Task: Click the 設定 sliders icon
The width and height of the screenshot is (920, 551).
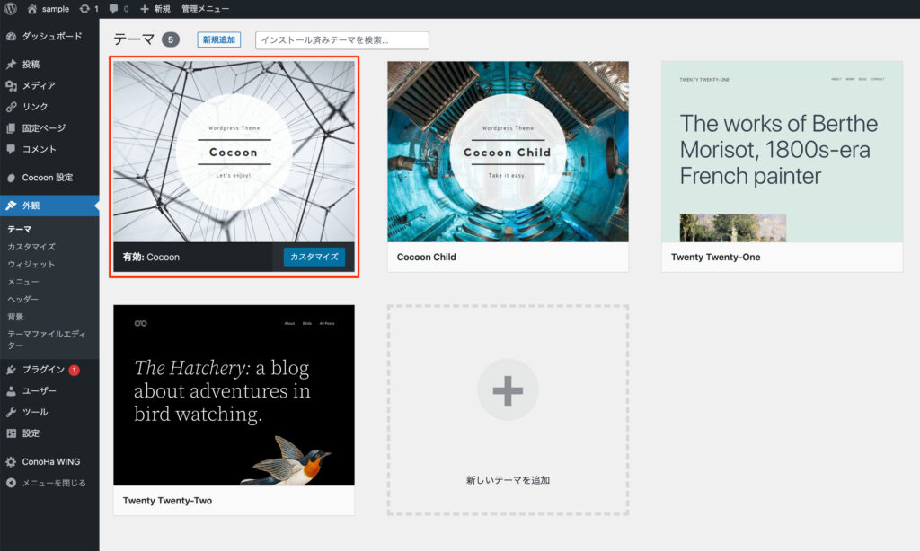Action: [11, 433]
